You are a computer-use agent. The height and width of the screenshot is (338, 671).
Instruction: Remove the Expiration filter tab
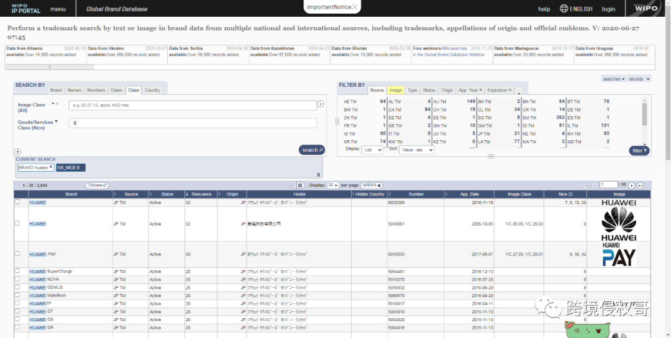(x=509, y=90)
